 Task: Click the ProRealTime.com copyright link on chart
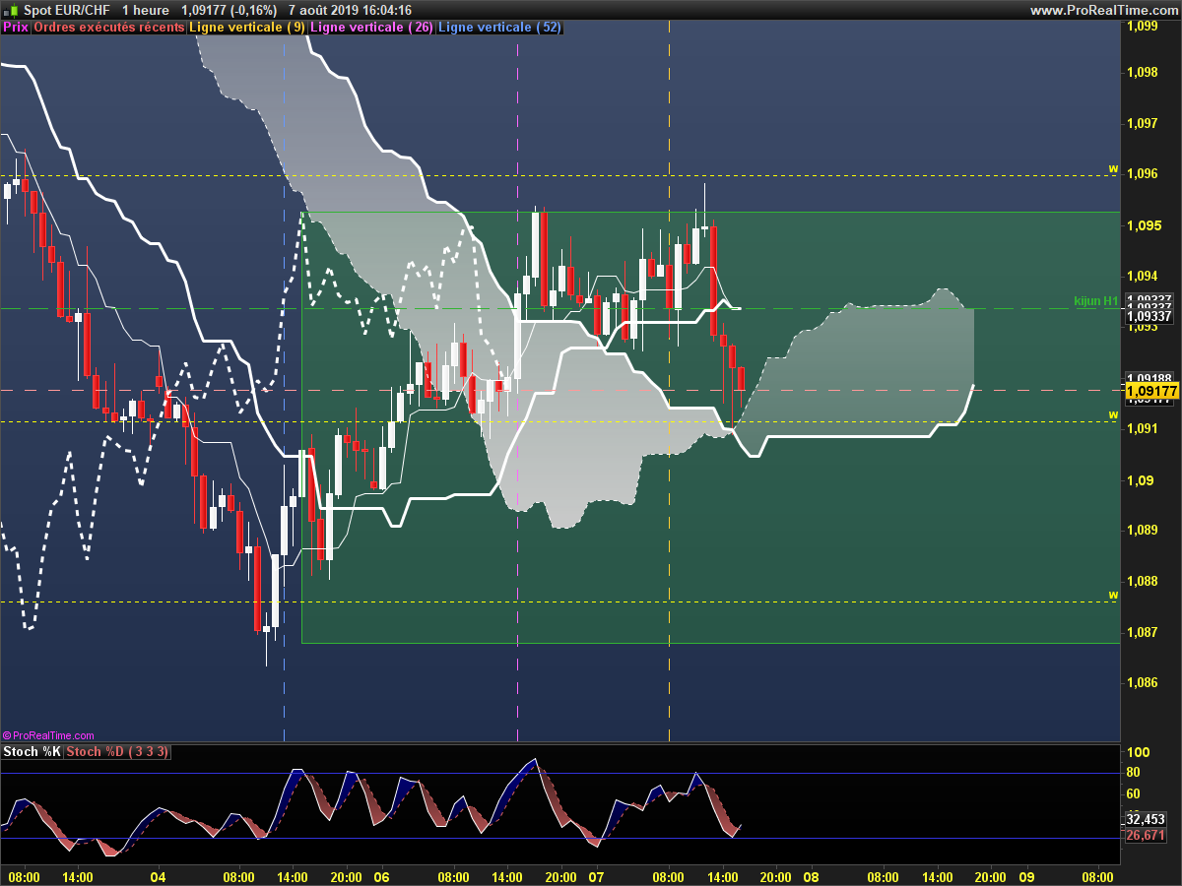pyautogui.click(x=48, y=735)
